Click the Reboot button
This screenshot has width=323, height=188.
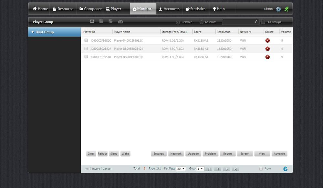click(102, 153)
